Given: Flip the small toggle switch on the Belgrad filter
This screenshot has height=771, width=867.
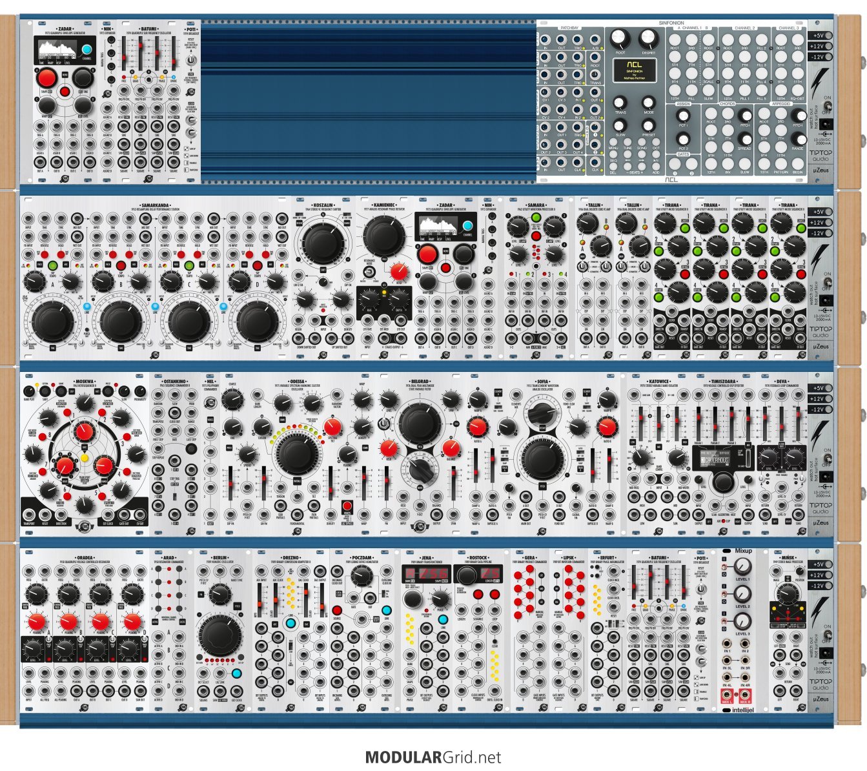Looking at the screenshot, I should pyautogui.click(x=385, y=424).
